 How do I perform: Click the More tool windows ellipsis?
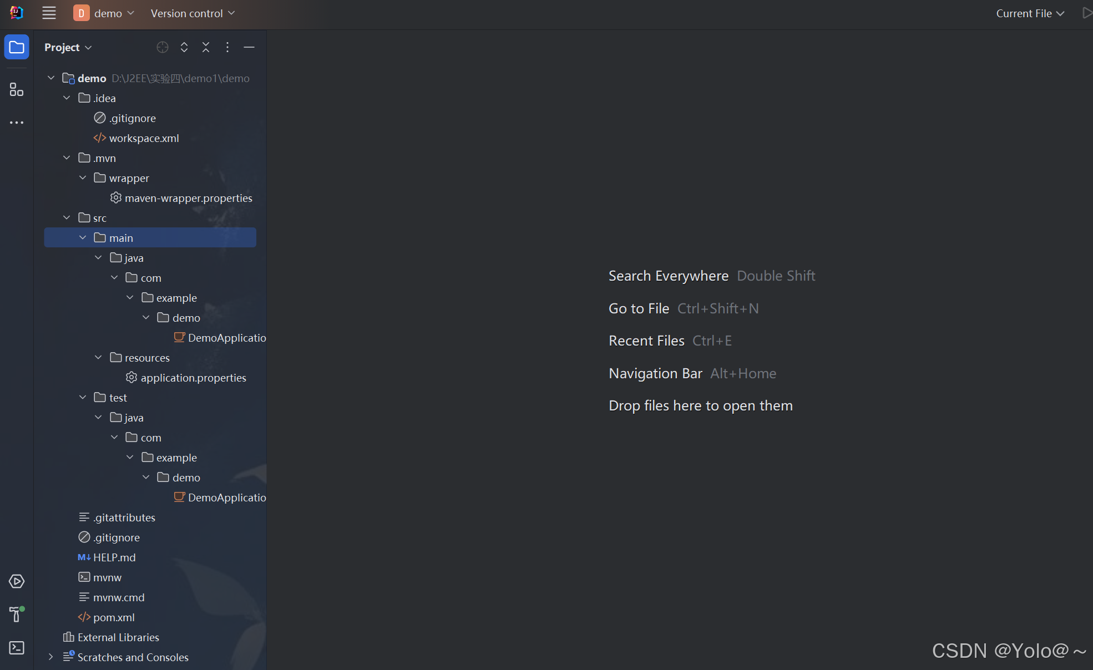point(17,122)
